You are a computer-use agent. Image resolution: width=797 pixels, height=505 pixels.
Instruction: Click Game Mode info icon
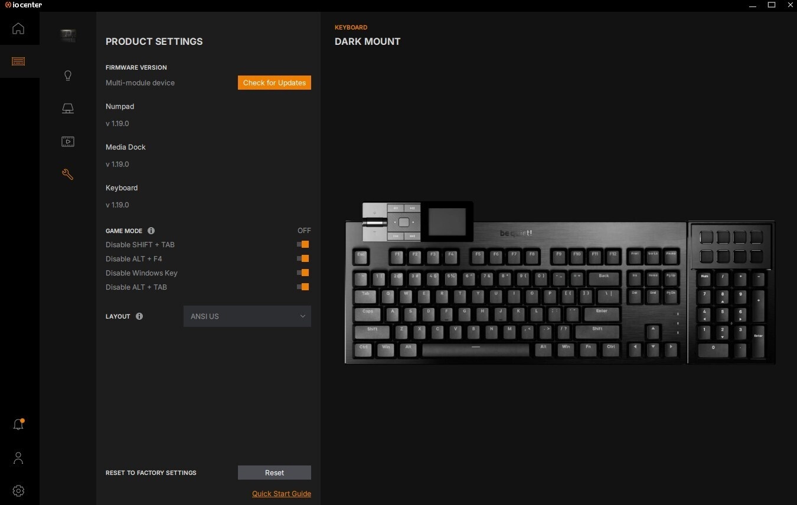(x=151, y=231)
